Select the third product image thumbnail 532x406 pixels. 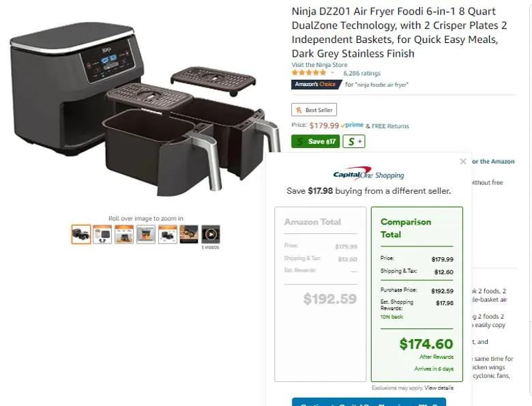point(124,234)
